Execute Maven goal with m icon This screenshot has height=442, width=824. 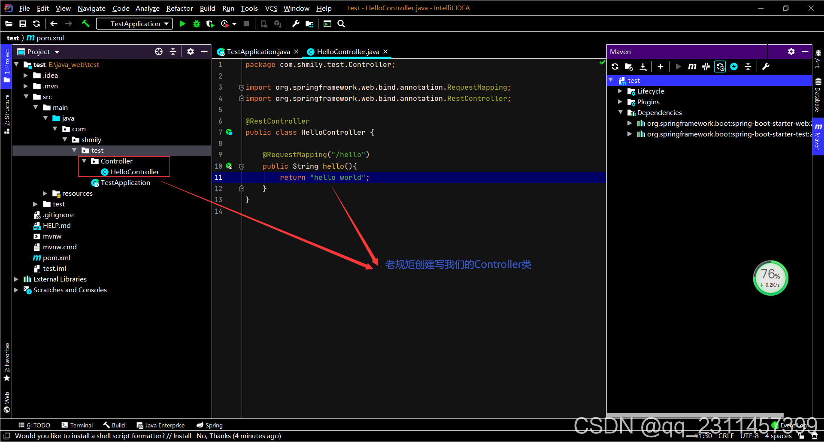click(692, 67)
